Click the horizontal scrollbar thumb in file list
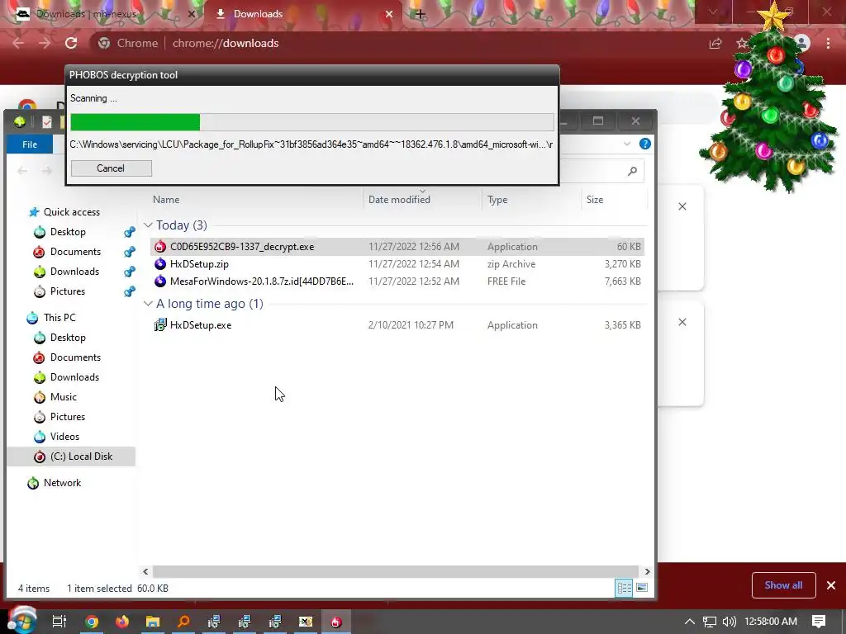846x634 pixels. coord(396,571)
